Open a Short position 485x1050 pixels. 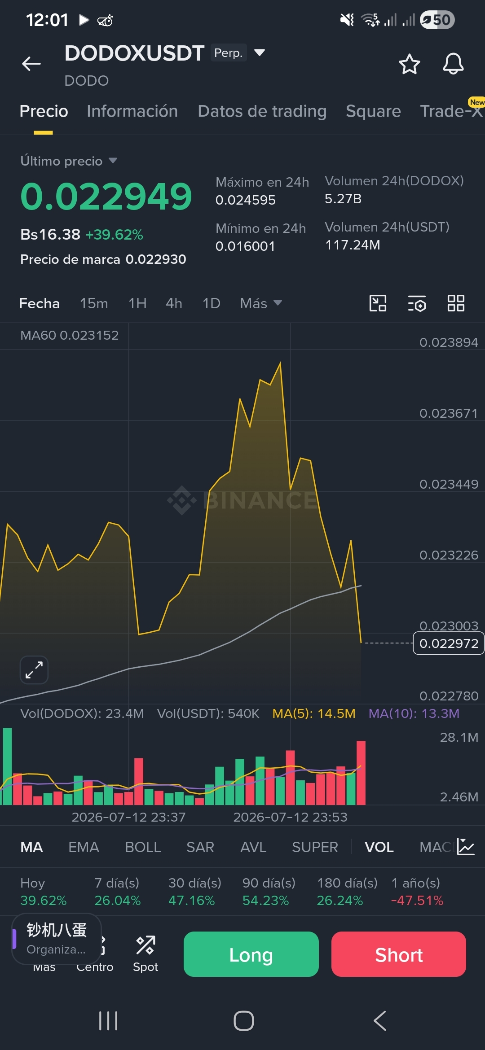click(x=399, y=954)
